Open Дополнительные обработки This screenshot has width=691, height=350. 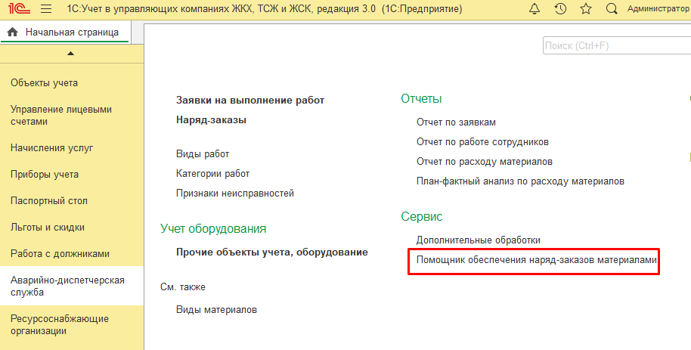point(478,240)
